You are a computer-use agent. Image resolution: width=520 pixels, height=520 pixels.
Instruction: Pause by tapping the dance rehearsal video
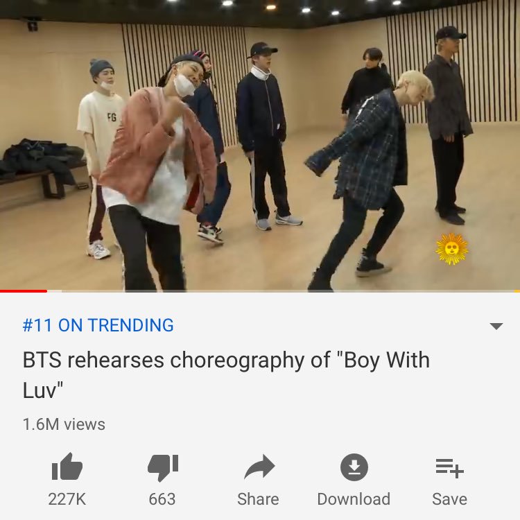pyautogui.click(x=260, y=145)
